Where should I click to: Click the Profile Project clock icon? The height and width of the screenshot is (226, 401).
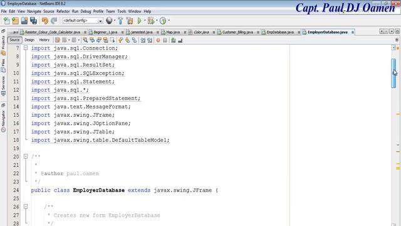163,21
